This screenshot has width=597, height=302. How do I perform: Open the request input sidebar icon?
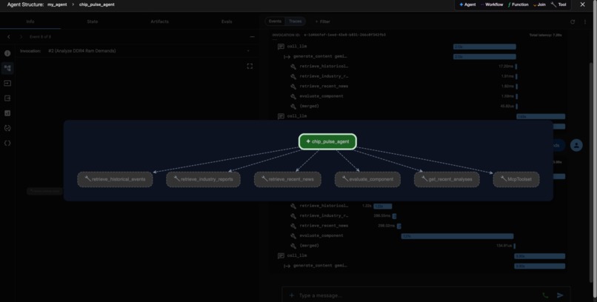pyautogui.click(x=7, y=83)
